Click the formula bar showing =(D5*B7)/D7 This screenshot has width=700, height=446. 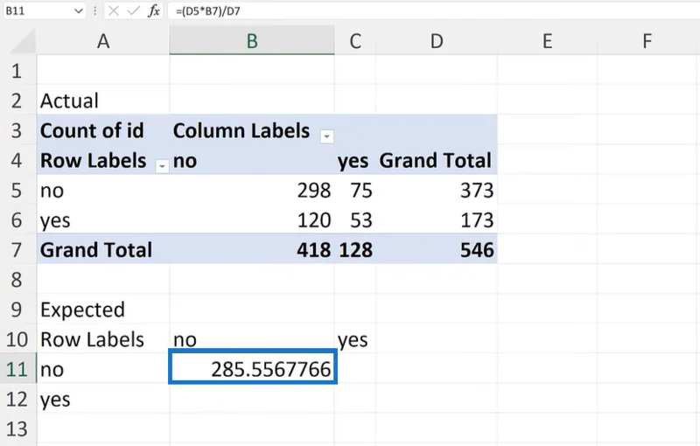[433, 11]
